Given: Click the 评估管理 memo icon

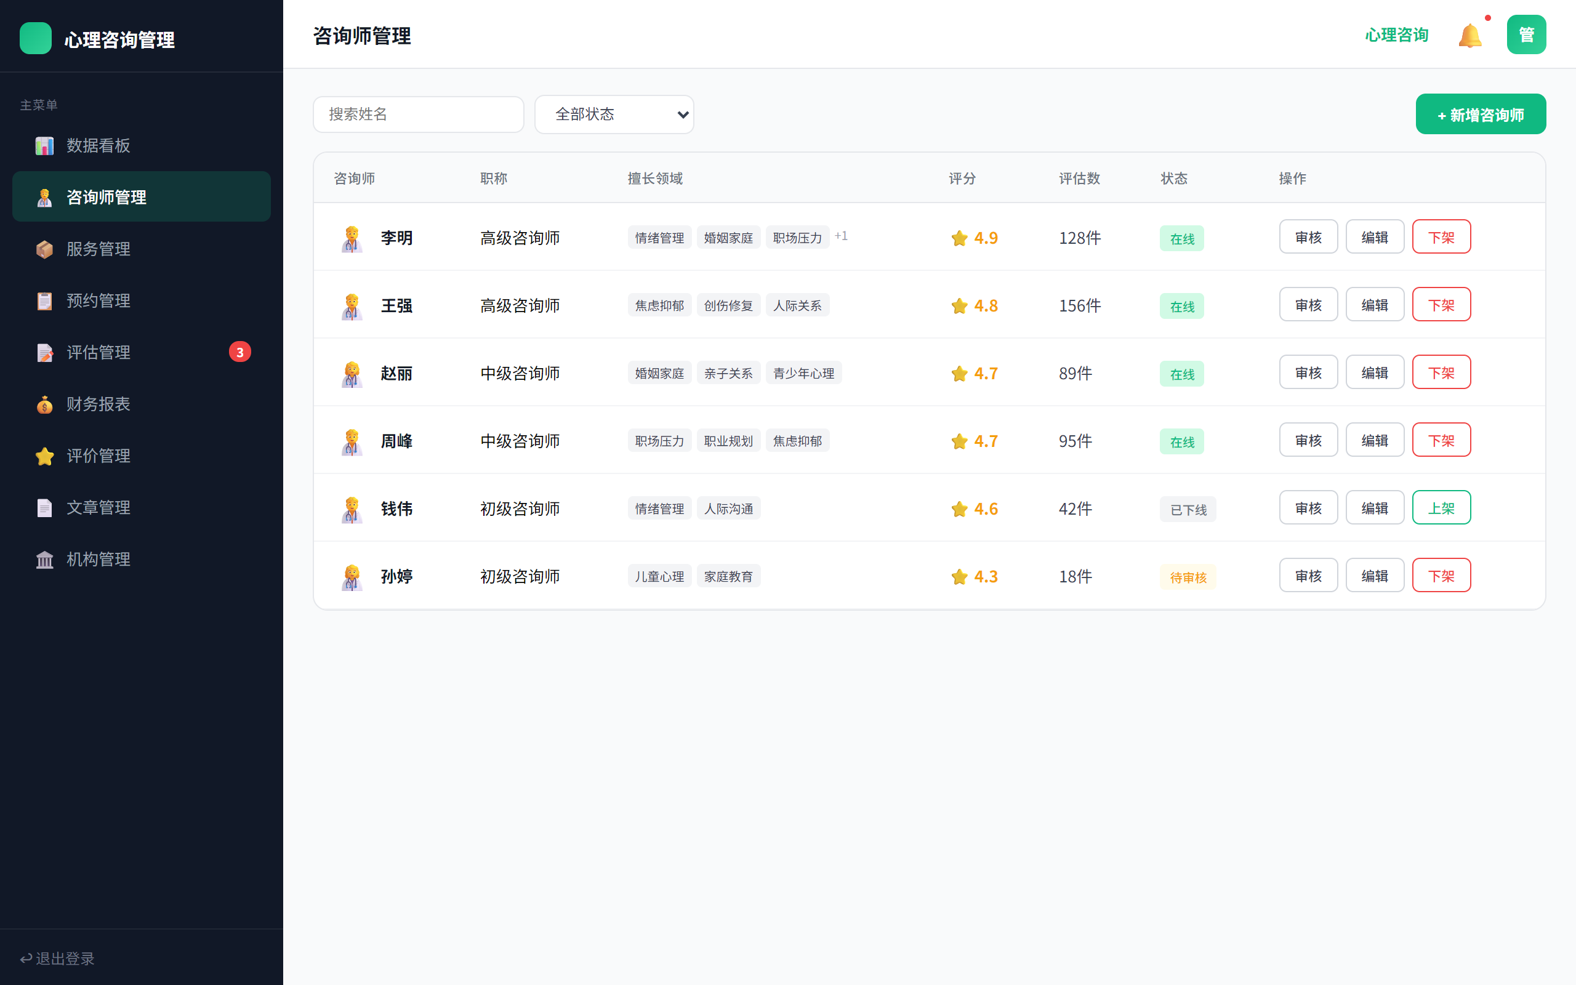Looking at the screenshot, I should [x=44, y=352].
